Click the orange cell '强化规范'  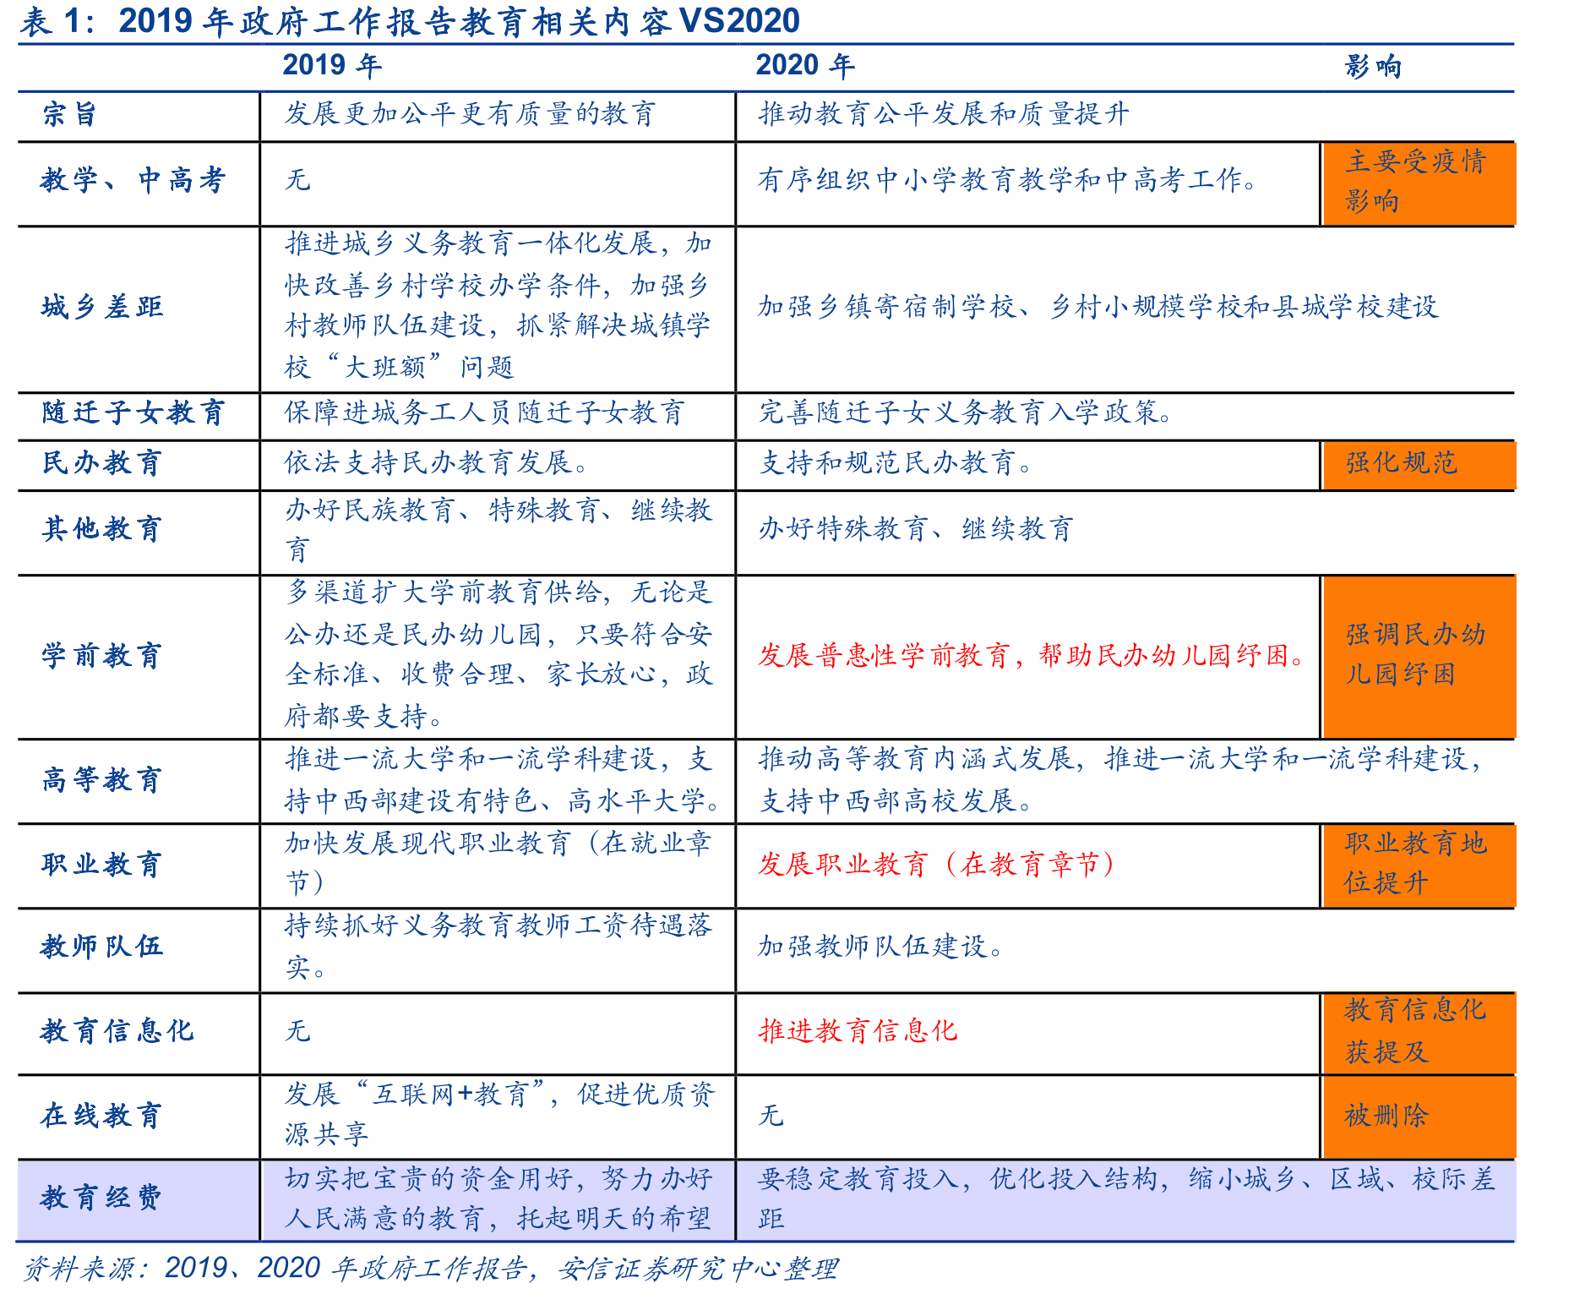point(1419,464)
